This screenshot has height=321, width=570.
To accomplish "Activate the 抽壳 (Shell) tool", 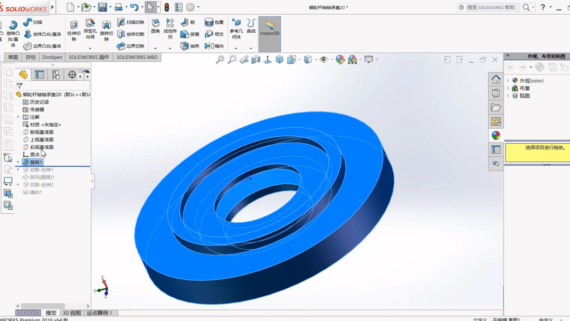I will tap(186, 45).
